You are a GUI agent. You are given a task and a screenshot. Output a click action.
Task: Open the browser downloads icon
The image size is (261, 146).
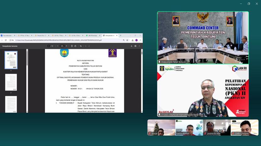pos(132,40)
